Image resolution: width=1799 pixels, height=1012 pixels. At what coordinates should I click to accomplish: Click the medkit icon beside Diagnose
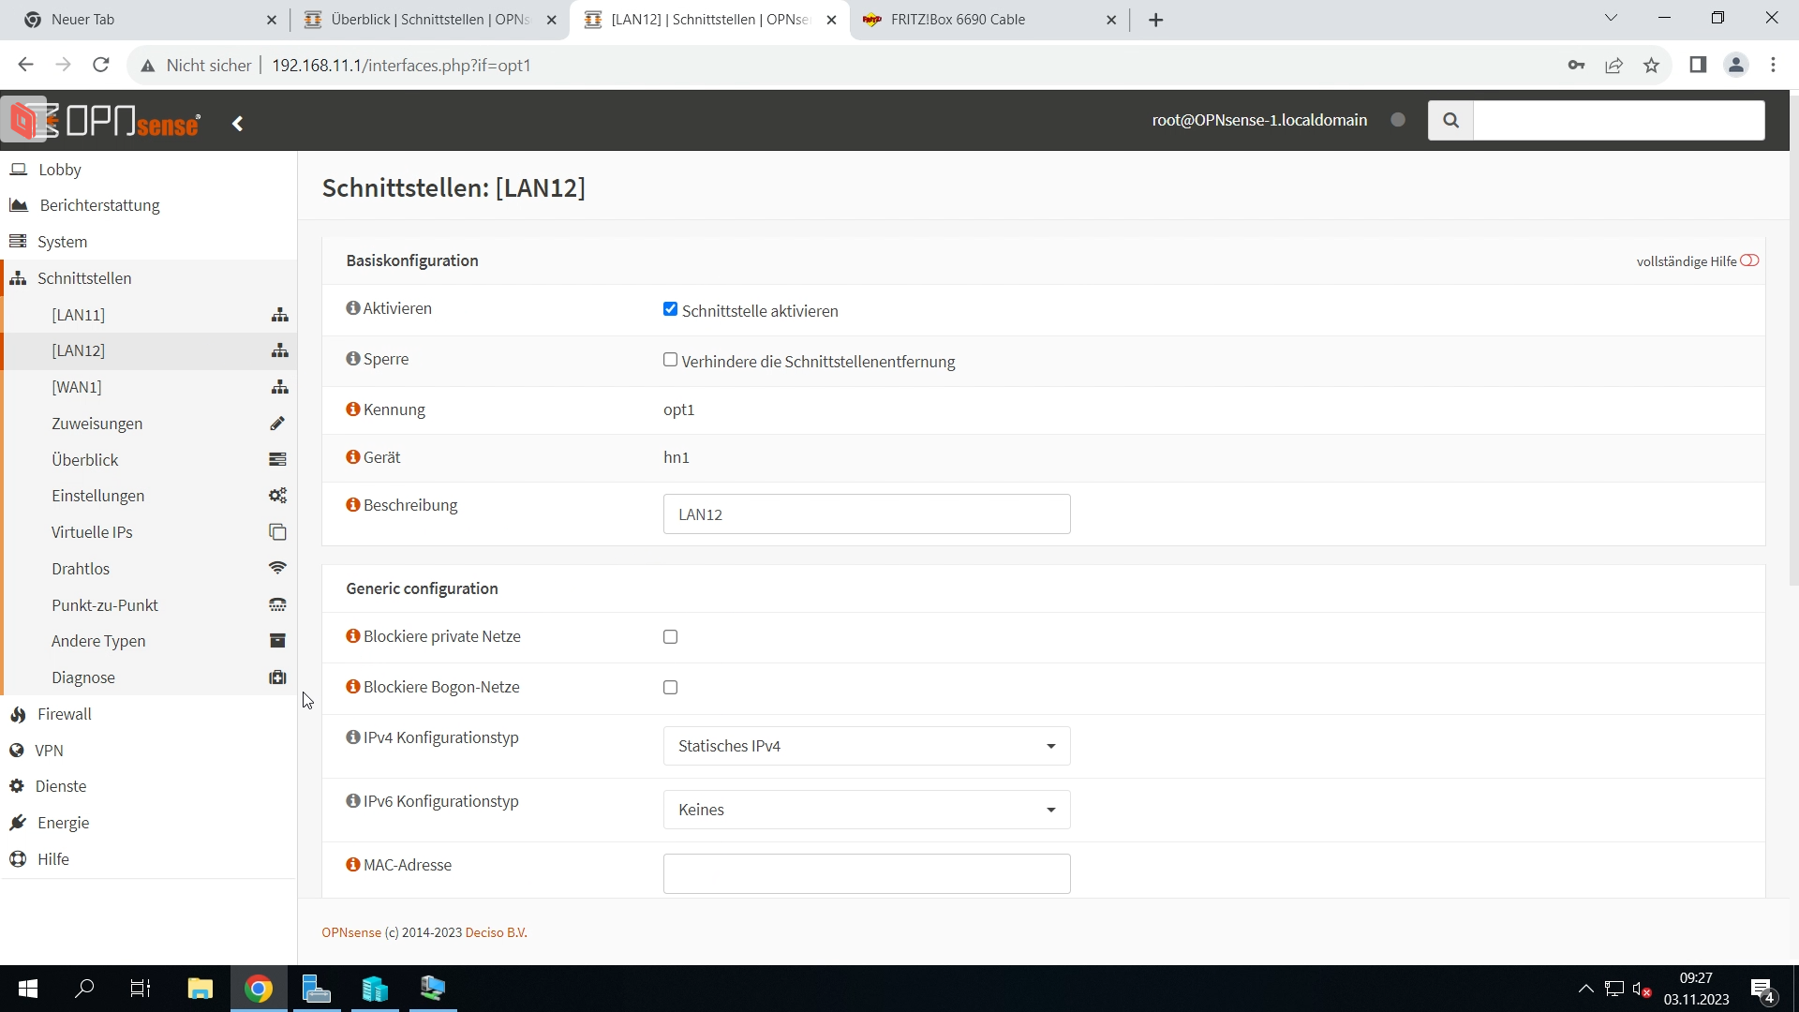click(x=277, y=677)
